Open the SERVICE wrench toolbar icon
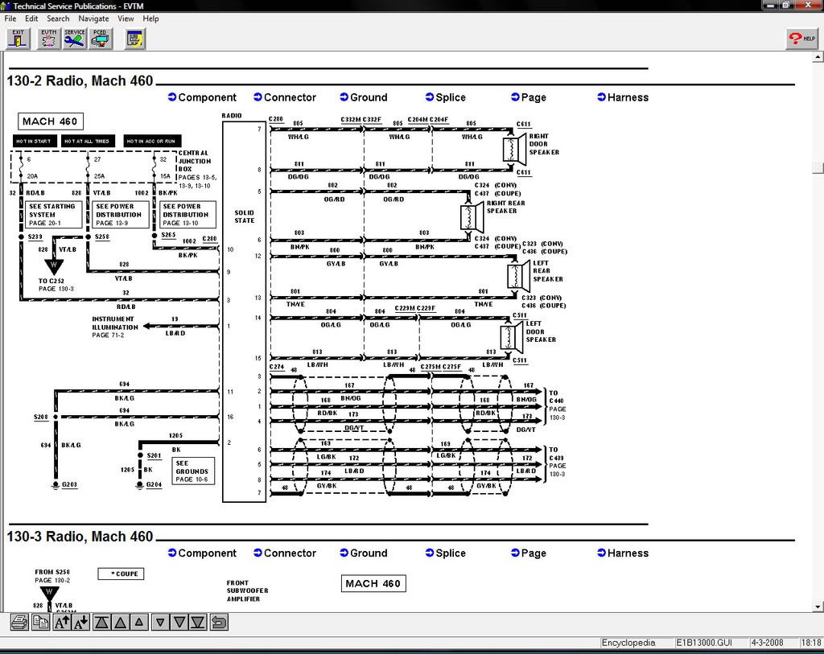 click(75, 39)
